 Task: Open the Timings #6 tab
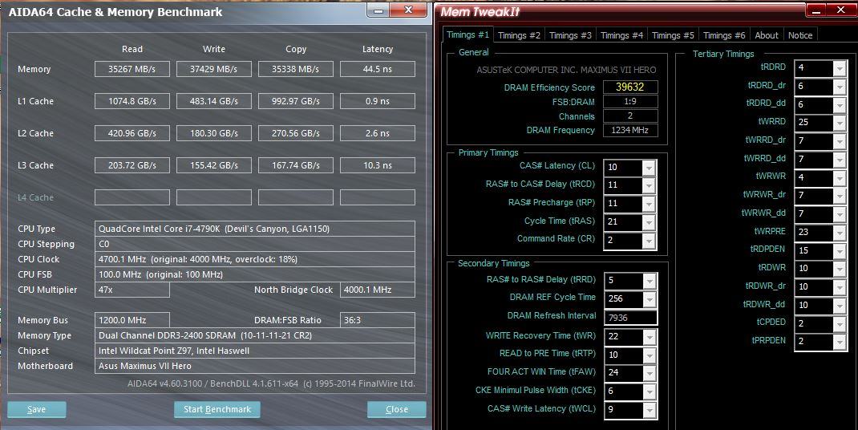[724, 35]
